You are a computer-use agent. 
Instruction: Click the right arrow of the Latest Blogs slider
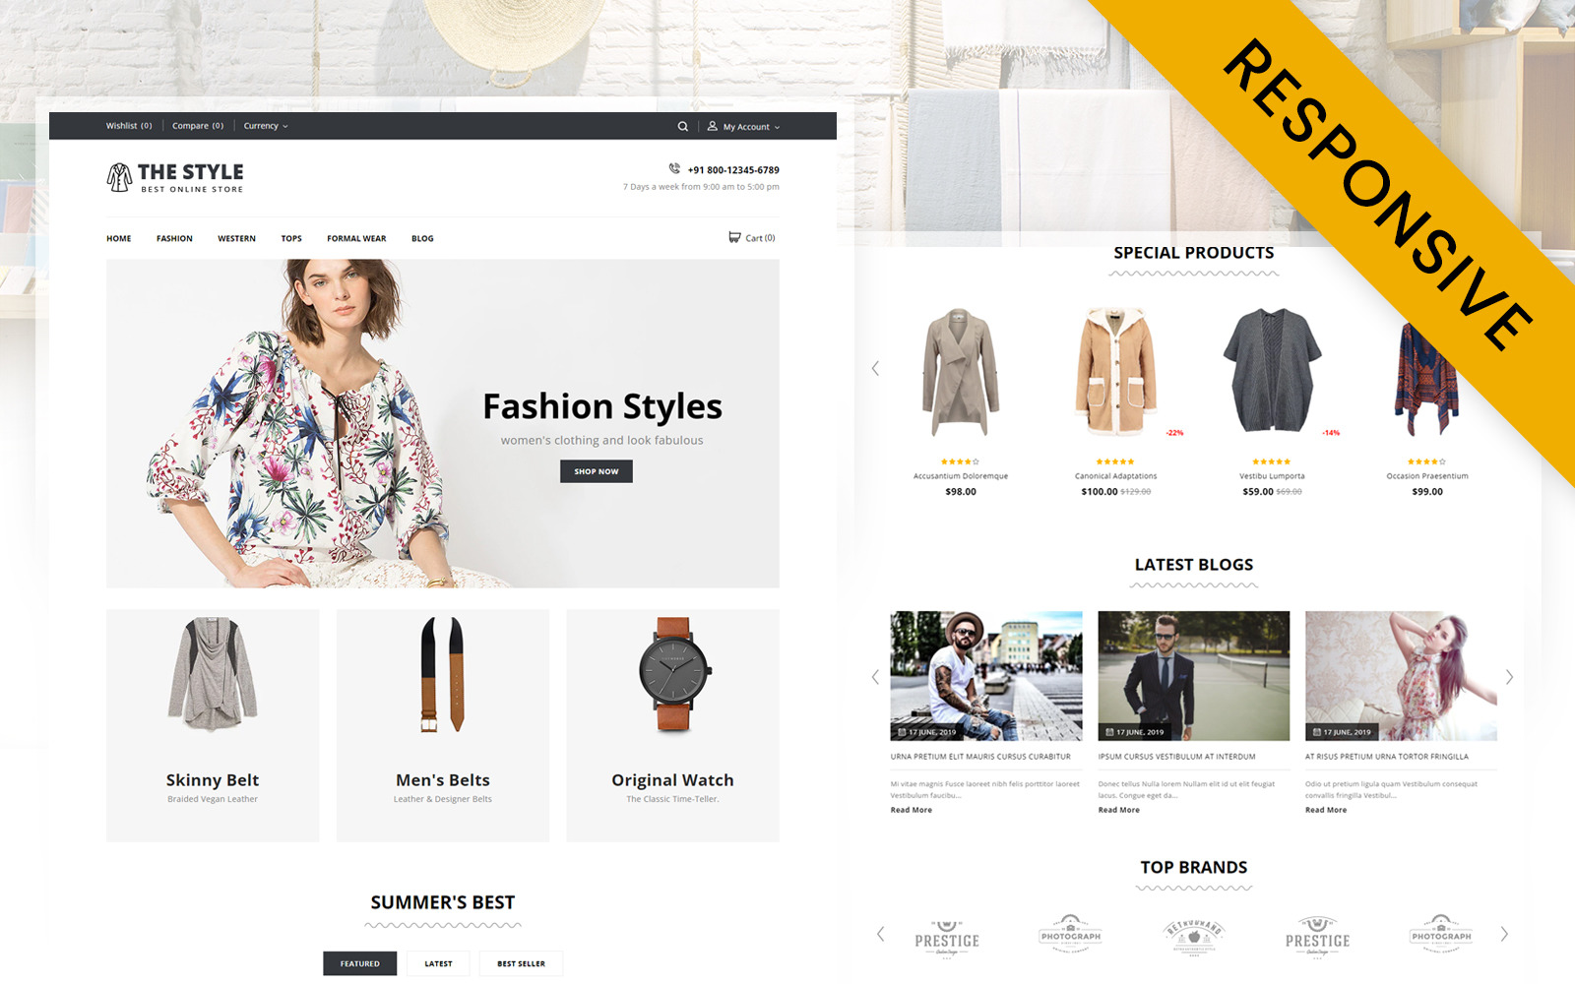tap(1510, 677)
